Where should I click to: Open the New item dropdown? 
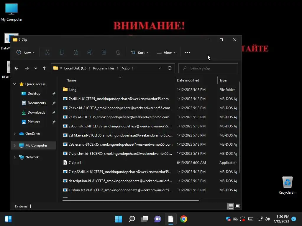26,52
